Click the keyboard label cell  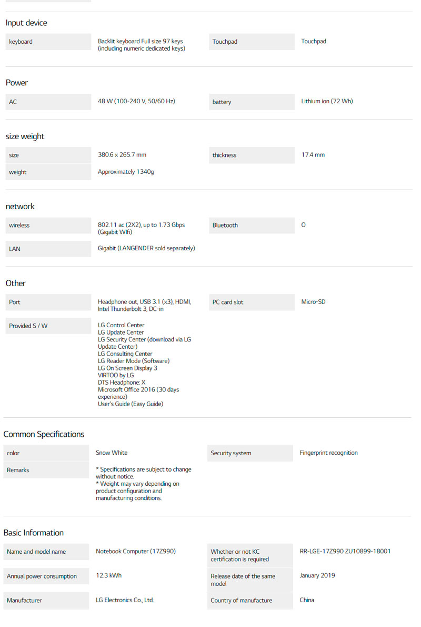(48, 42)
